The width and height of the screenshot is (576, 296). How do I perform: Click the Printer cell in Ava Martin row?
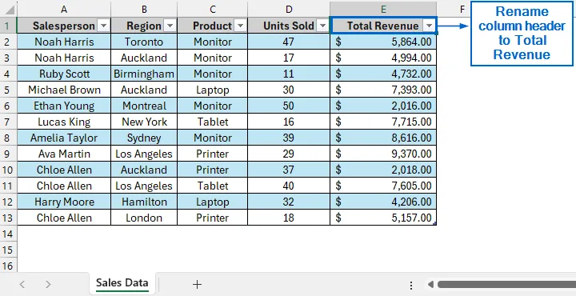pyautogui.click(x=212, y=154)
